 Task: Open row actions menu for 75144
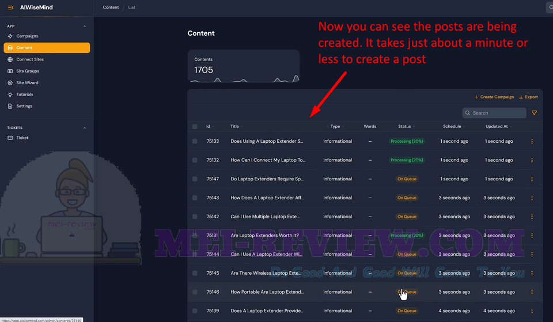[532, 254]
